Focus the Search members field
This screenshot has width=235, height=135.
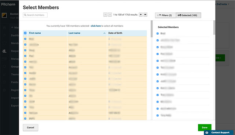(35, 15)
